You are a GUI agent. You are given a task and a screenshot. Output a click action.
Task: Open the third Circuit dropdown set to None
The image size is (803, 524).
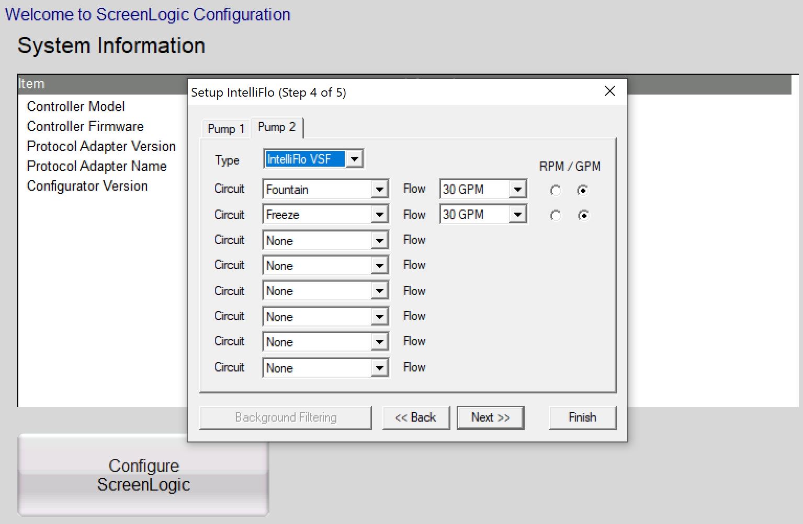point(379,240)
